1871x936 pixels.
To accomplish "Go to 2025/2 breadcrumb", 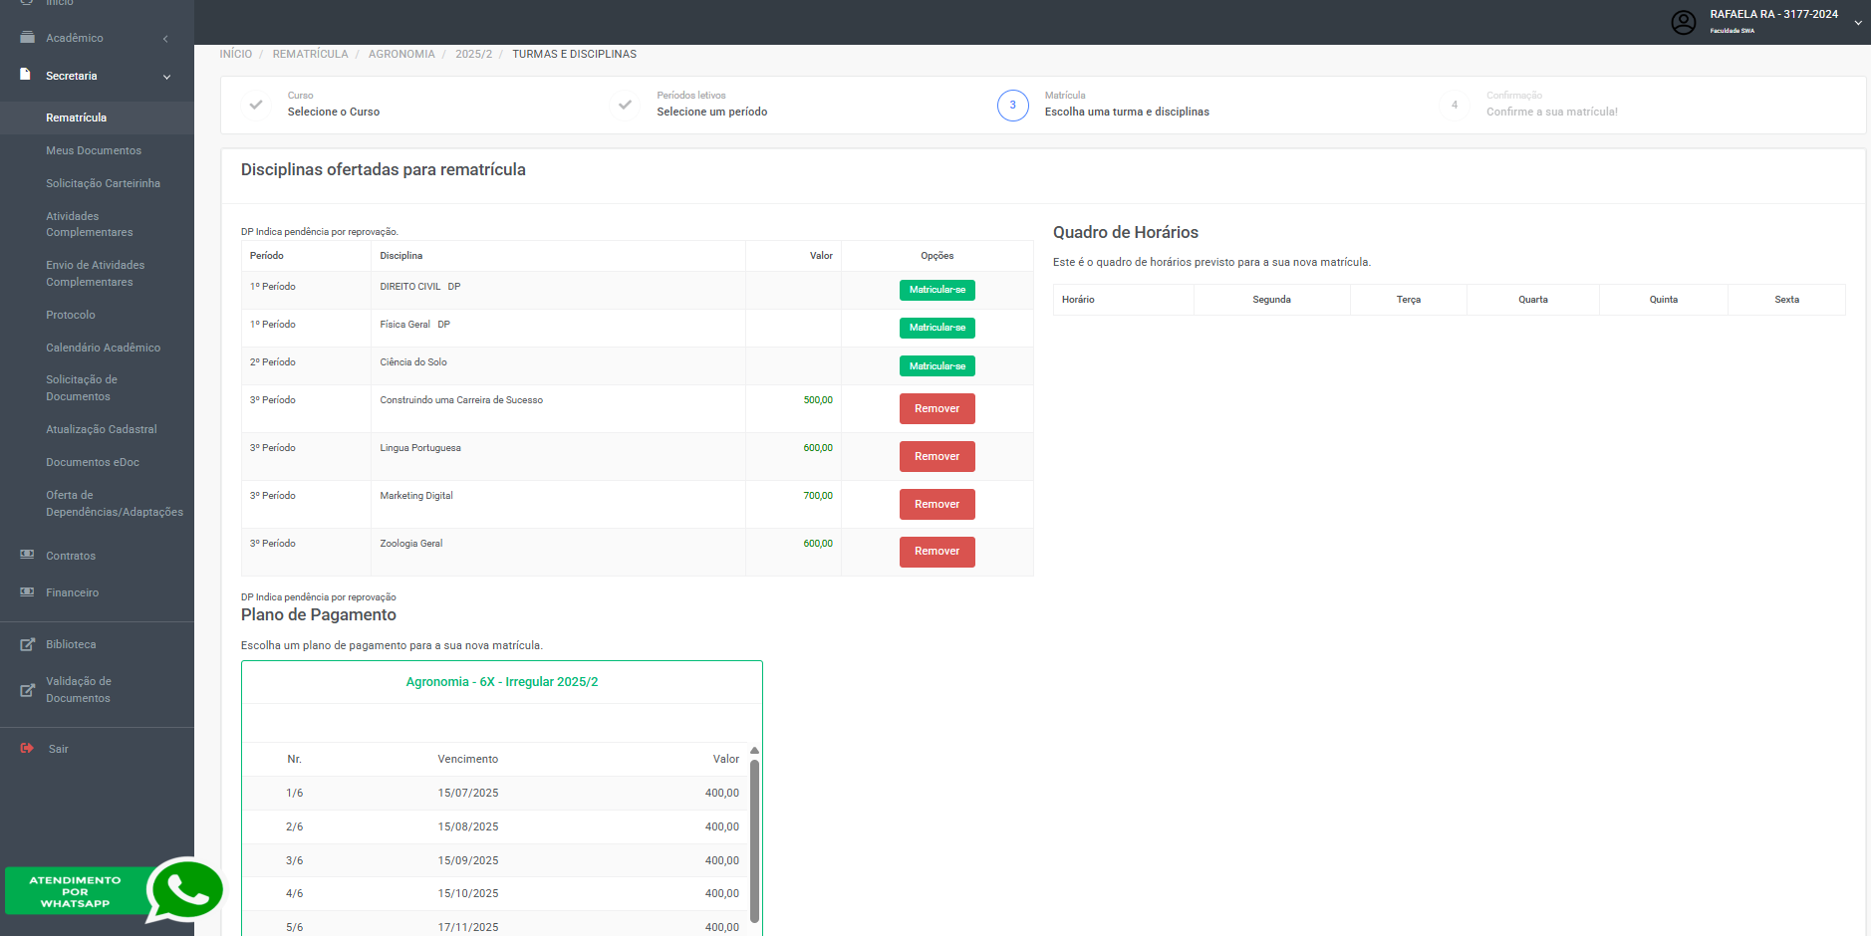I will coord(473,54).
